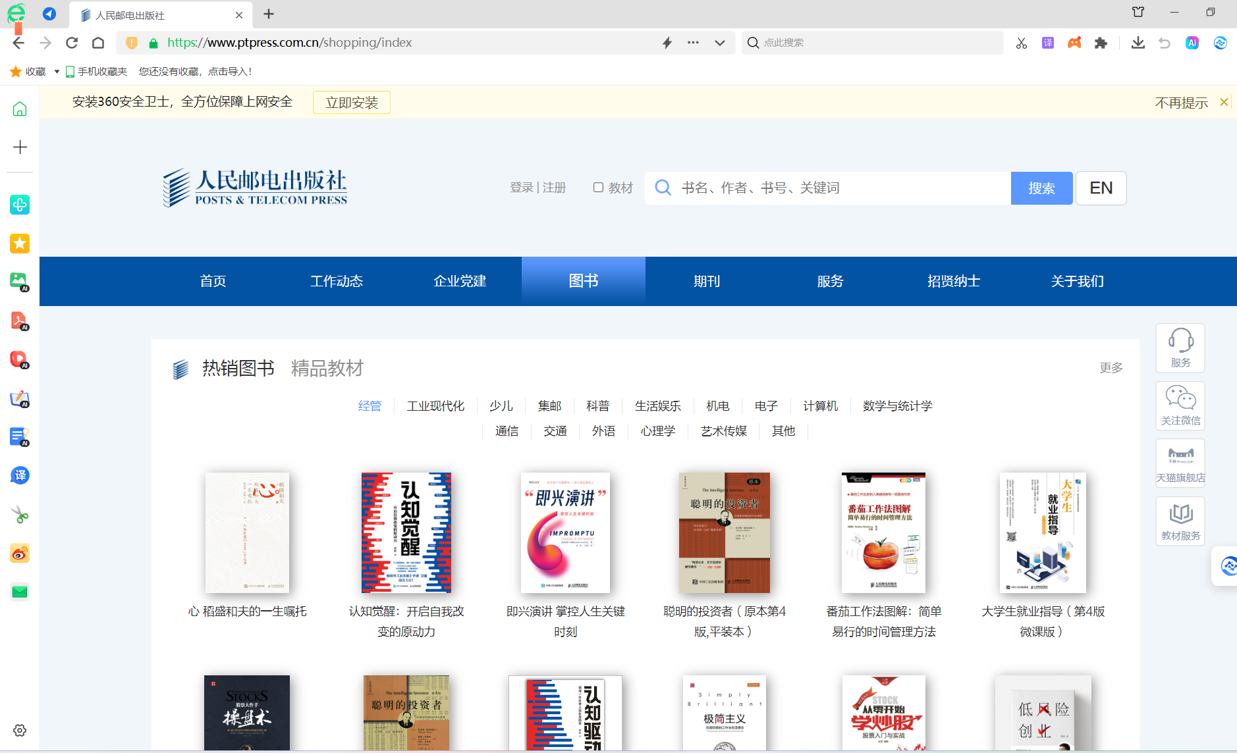Click the sidebar plus add icon
This screenshot has width=1237, height=753.
20,147
